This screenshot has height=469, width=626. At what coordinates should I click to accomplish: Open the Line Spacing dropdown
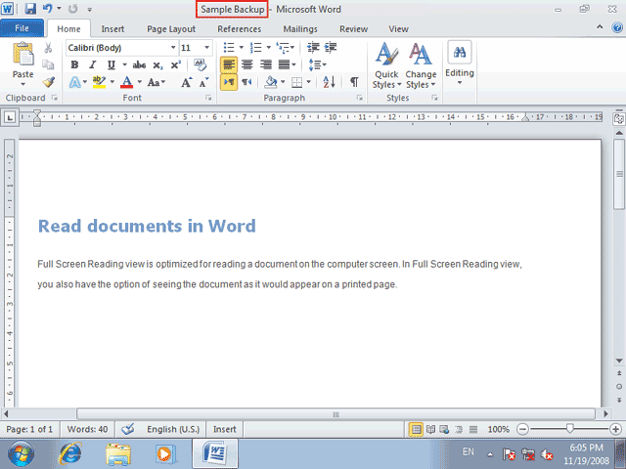click(317, 64)
